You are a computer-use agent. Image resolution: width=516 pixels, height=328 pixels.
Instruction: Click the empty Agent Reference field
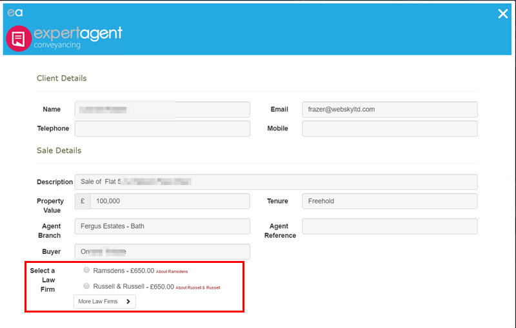click(390, 226)
